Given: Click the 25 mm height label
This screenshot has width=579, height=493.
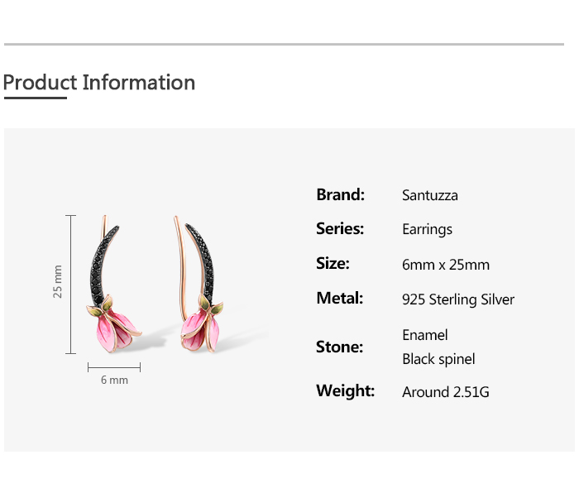Looking at the screenshot, I should (57, 281).
